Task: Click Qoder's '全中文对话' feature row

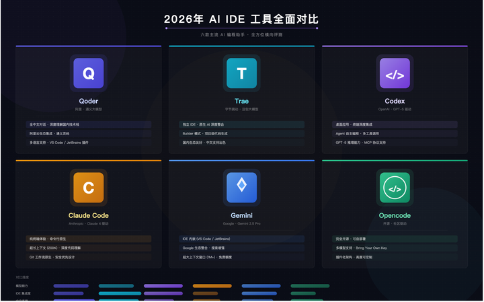Action: (89, 124)
